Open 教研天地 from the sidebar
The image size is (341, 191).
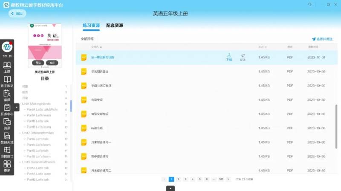pyautogui.click(x=7, y=137)
